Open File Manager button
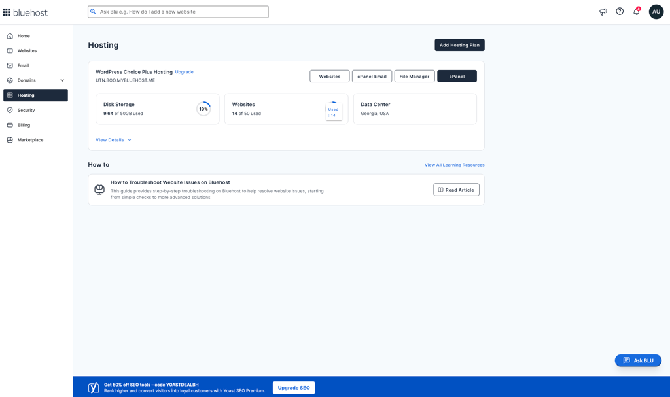The image size is (670, 397). click(x=414, y=76)
